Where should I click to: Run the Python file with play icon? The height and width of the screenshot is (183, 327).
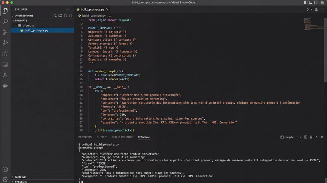(308, 9)
